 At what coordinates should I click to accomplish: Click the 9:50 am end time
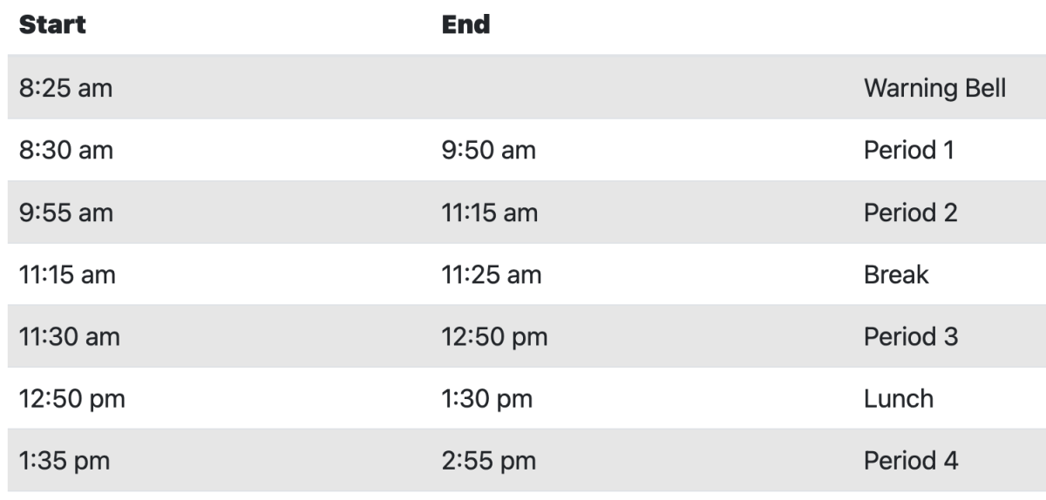[x=488, y=151]
